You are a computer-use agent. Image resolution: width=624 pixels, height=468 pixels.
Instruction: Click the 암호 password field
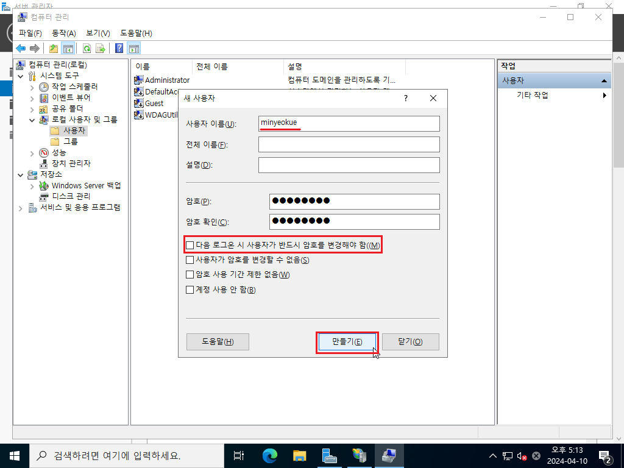click(x=355, y=201)
